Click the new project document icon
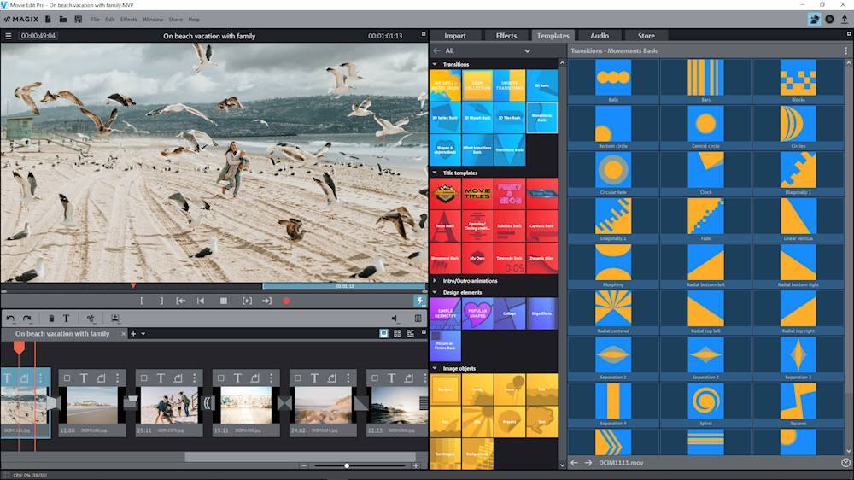The image size is (854, 480). pyautogui.click(x=50, y=19)
